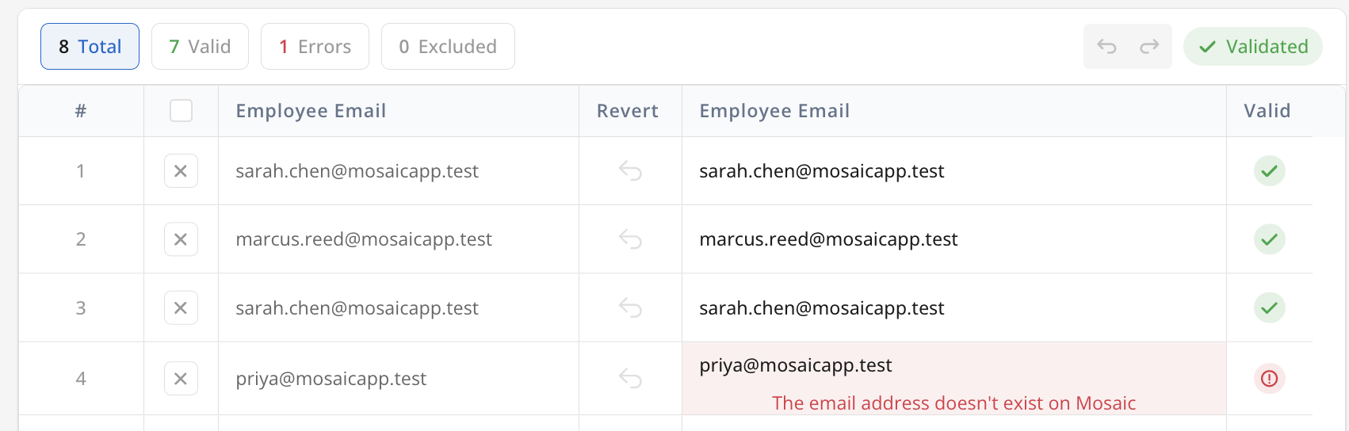
Task: Click revert arrow icon on row 3
Action: coord(630,308)
